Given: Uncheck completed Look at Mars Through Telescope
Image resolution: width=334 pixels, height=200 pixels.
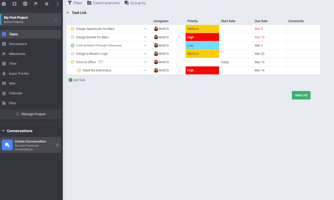Looking at the screenshot, I should [x=73, y=45].
